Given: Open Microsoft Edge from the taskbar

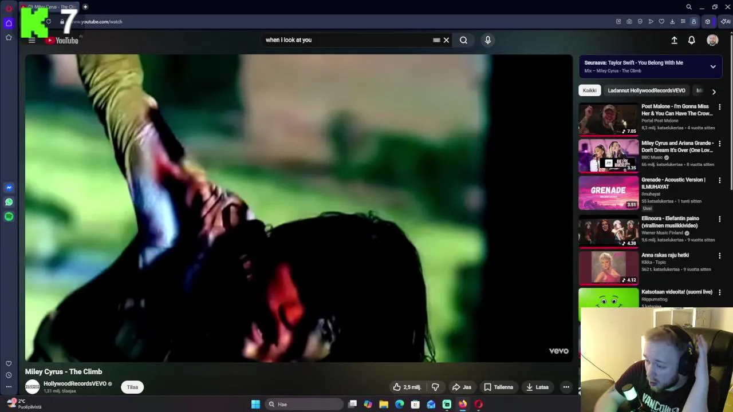Looking at the screenshot, I should (399, 404).
